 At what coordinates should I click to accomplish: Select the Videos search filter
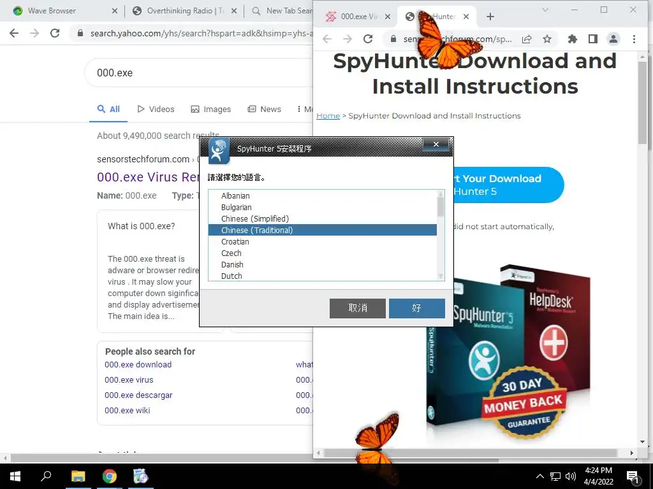click(x=156, y=109)
